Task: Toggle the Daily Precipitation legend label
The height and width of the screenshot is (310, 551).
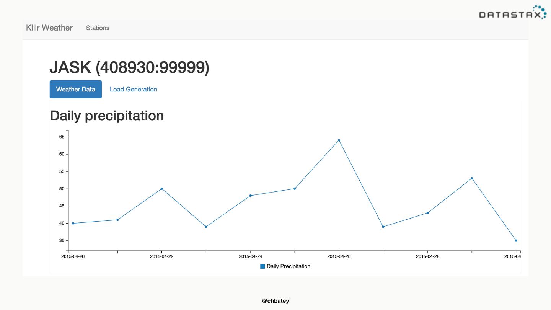Action: coord(288,266)
